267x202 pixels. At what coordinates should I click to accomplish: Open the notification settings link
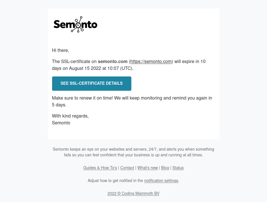click(161, 181)
